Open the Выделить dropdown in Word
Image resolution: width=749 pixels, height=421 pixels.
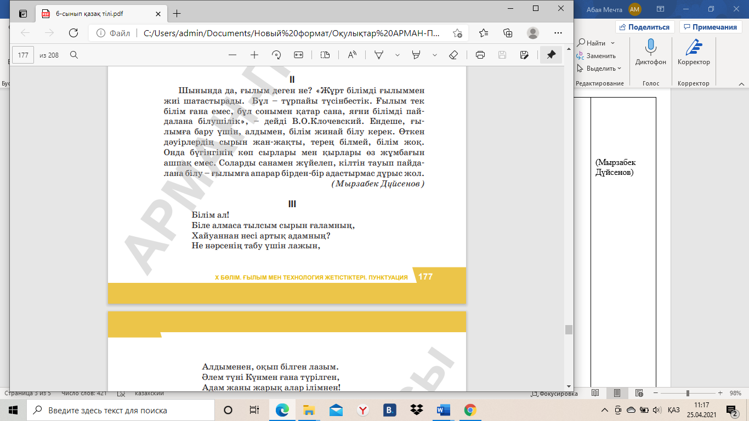pyautogui.click(x=599, y=69)
